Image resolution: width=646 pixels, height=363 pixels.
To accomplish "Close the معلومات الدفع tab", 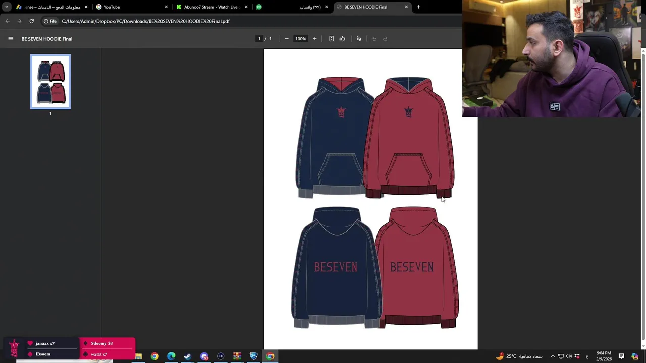I will (x=86, y=7).
